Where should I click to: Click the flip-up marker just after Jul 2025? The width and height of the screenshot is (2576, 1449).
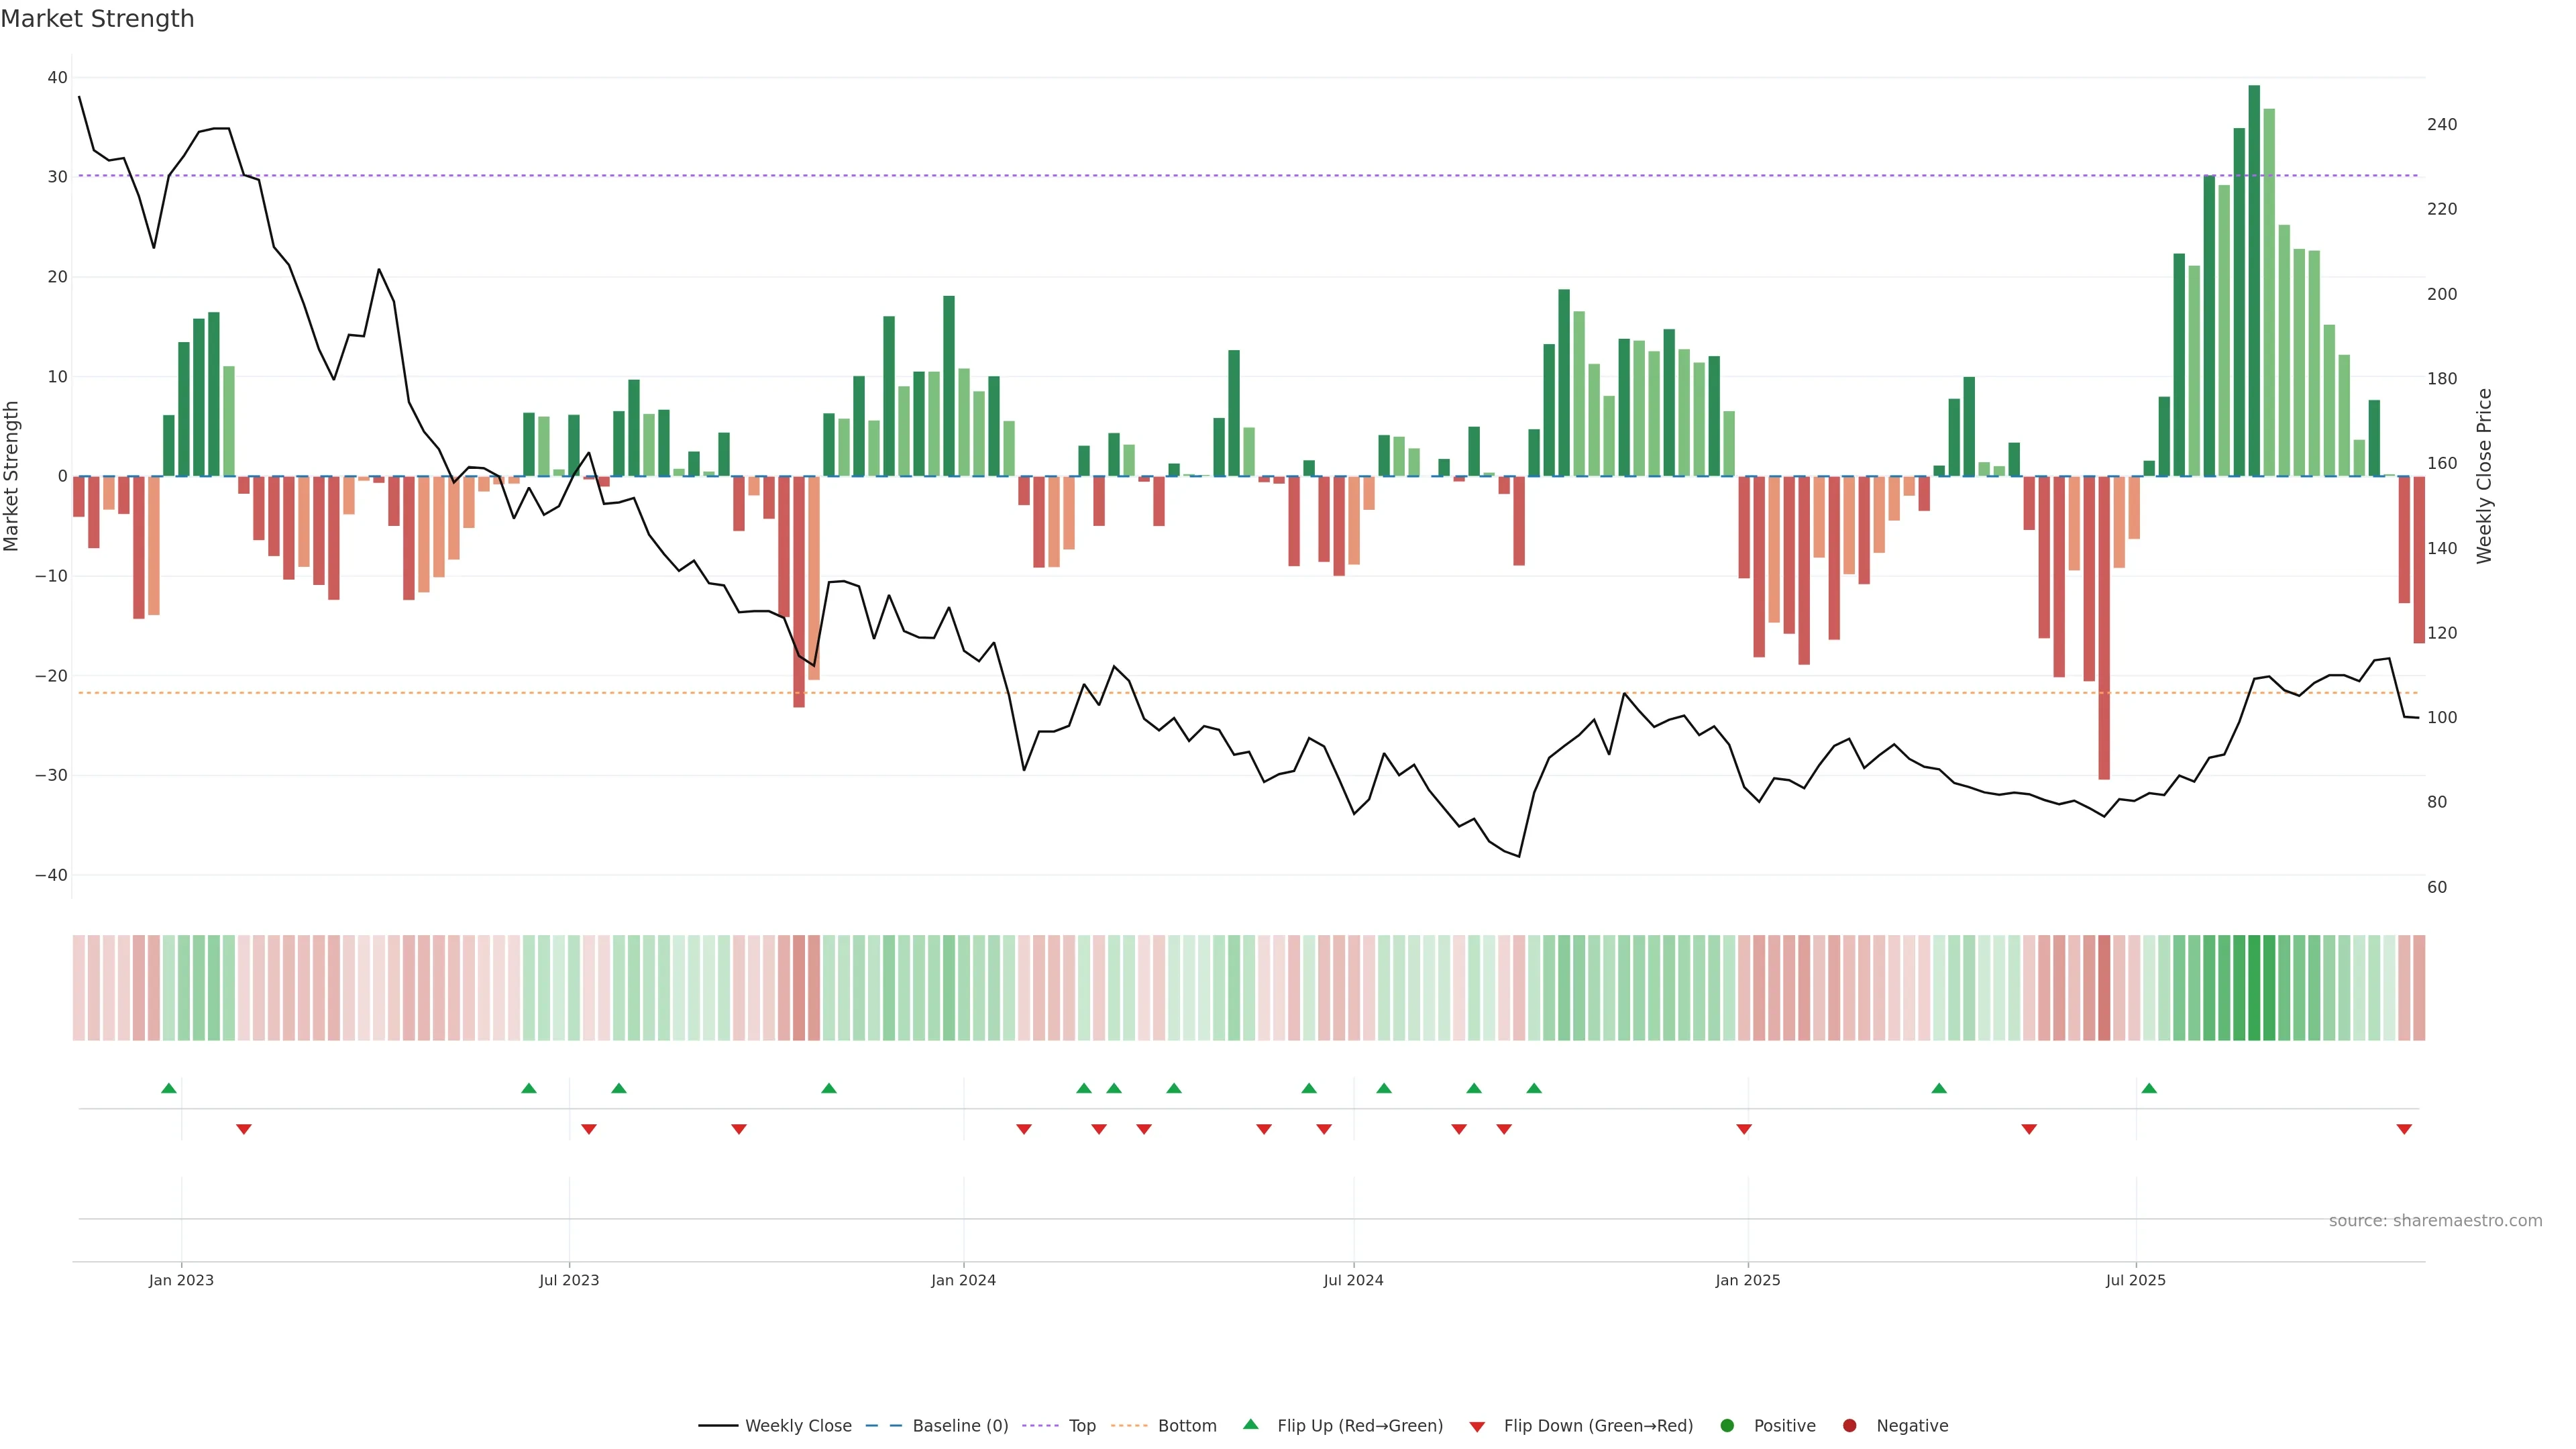[x=2149, y=1088]
